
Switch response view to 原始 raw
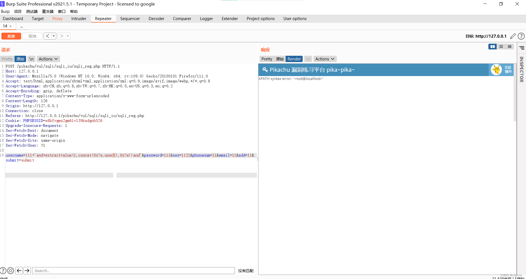(280, 59)
